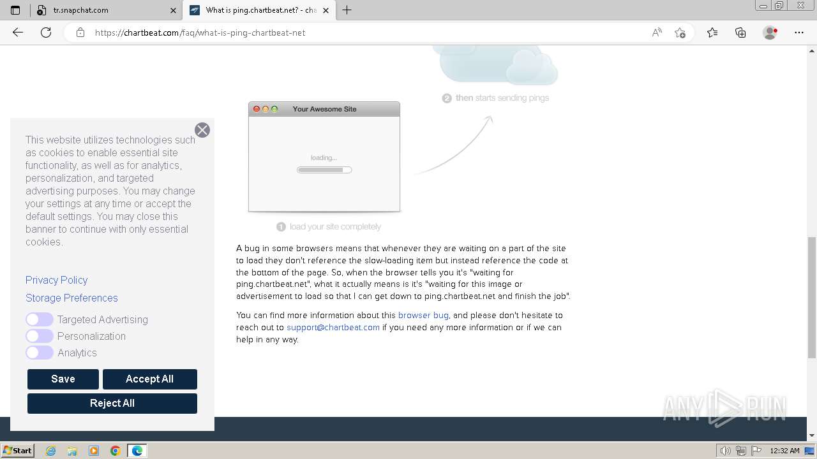The width and height of the screenshot is (817, 459).
Task: Open the browser profile icon
Action: [x=770, y=33]
